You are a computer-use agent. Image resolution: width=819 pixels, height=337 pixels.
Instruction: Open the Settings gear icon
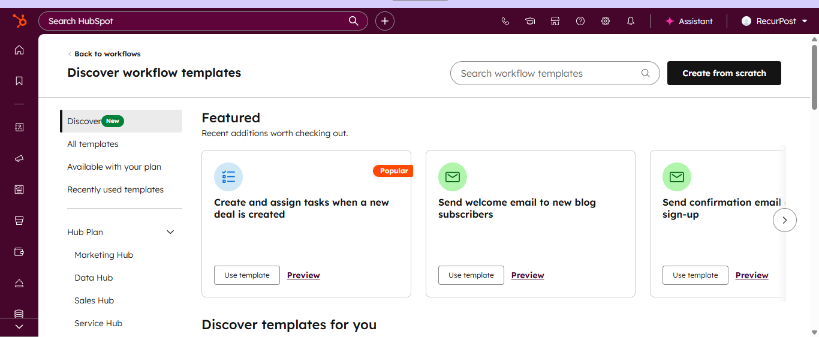(606, 21)
